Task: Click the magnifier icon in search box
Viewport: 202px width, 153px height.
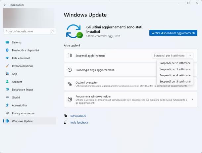Action: pos(52,31)
